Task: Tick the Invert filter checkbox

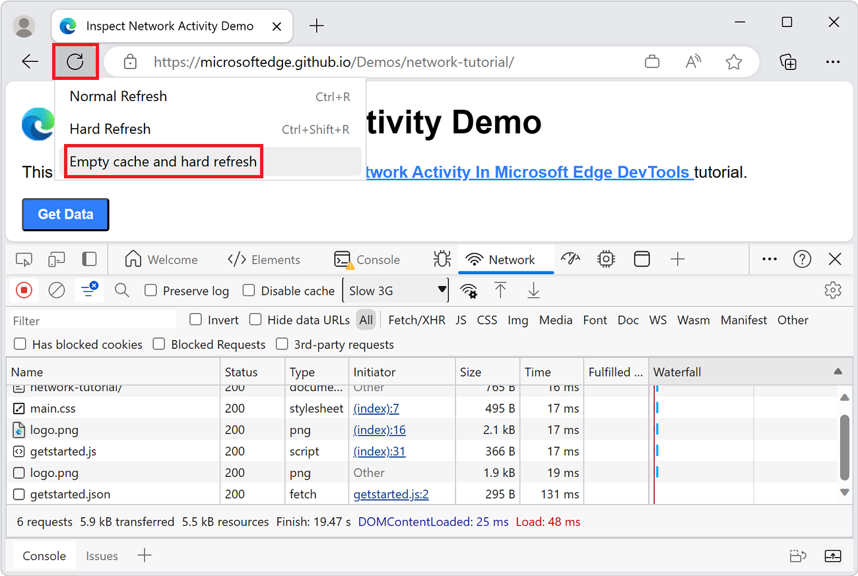Action: (195, 320)
